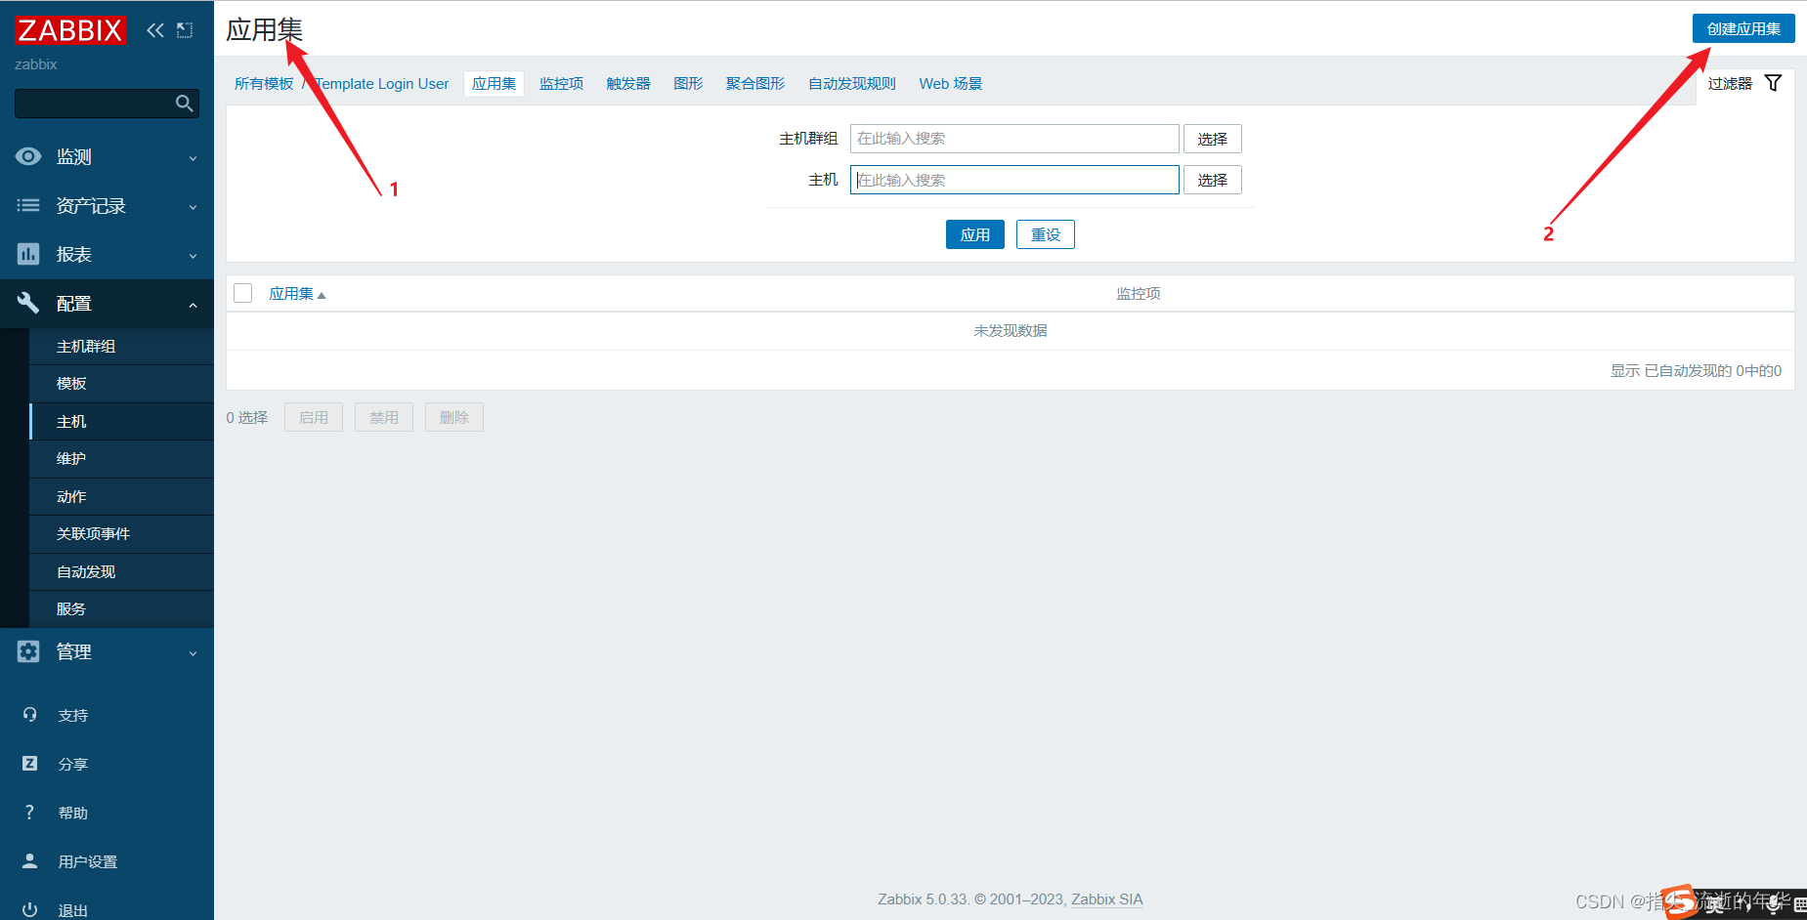Click the wrench icon beside 配置

[x=28, y=303]
